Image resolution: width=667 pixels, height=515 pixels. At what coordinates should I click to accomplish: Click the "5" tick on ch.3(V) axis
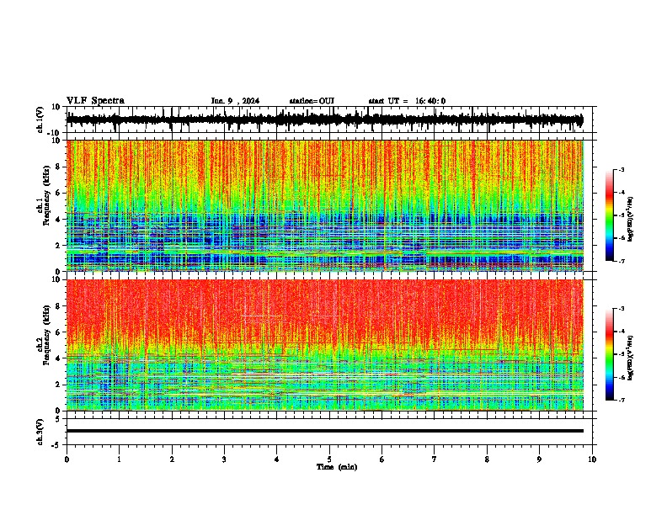(x=58, y=419)
